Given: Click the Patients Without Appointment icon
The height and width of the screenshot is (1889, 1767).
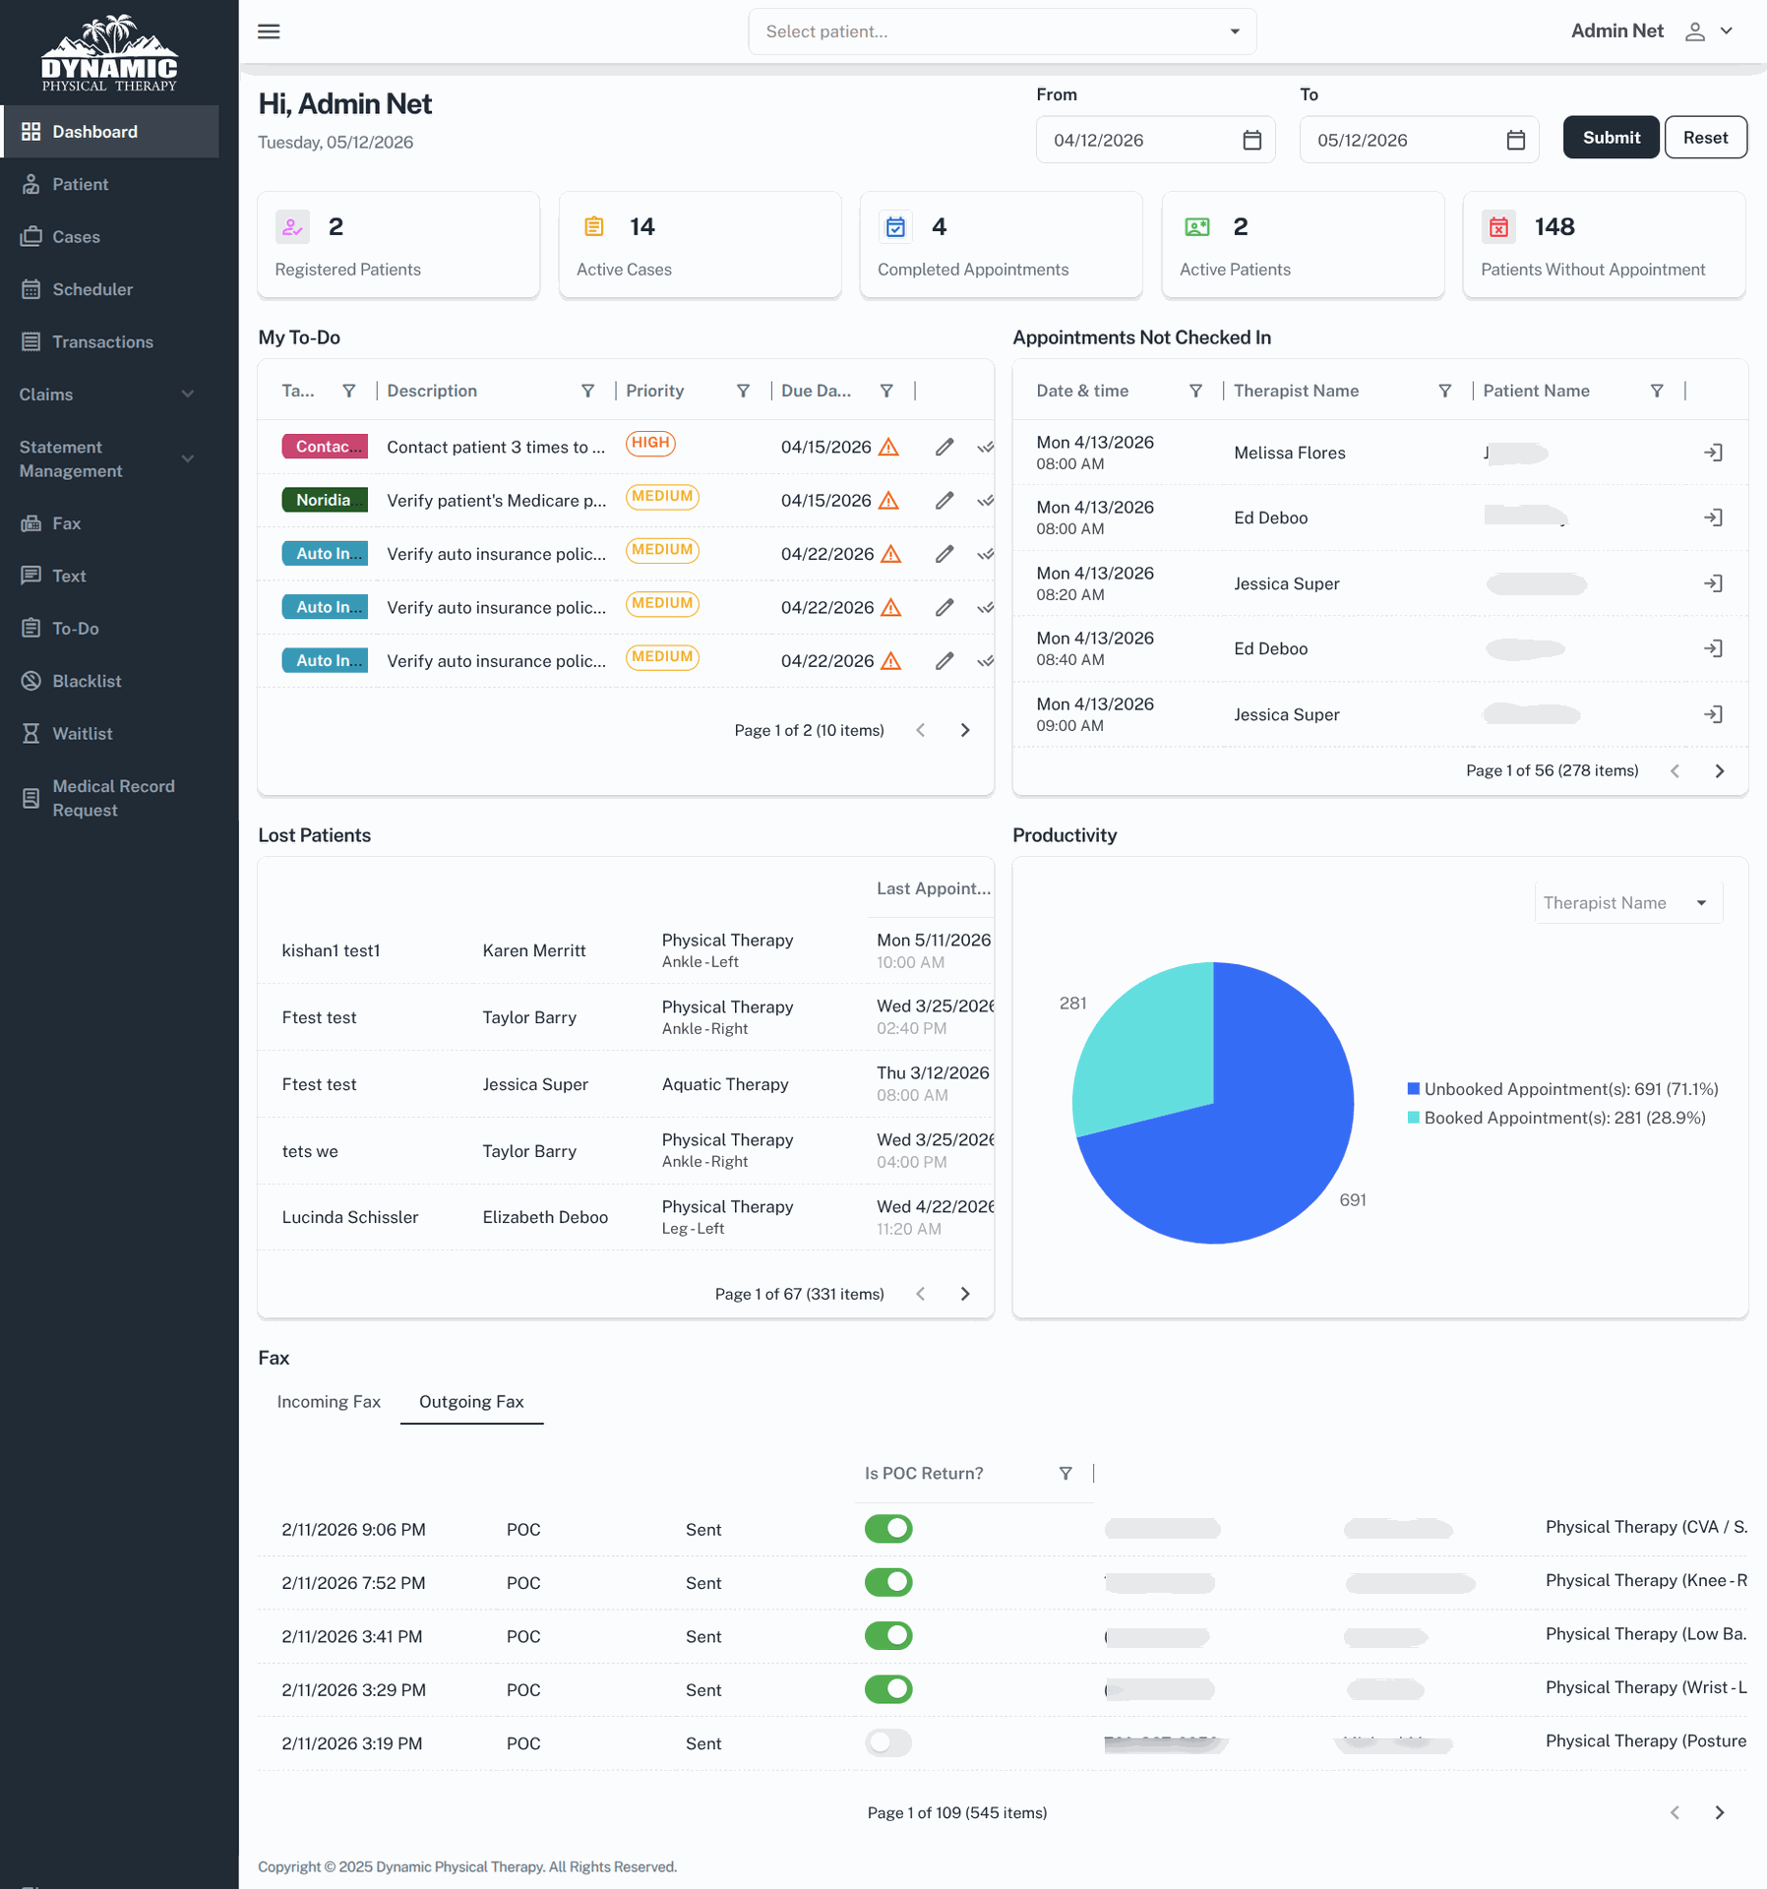Looking at the screenshot, I should (x=1498, y=227).
